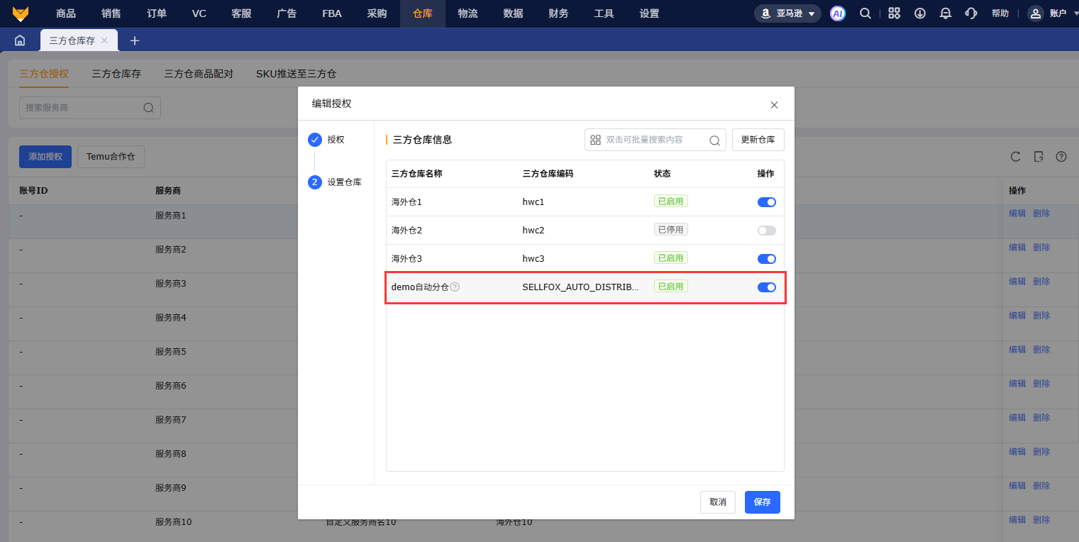Click the search magnifier in top bar
1079x542 pixels.
tap(865, 13)
